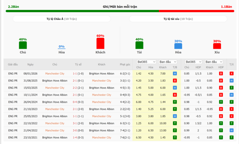
Task: Click the HDP column B badge in 10/11/2024 row
Action: click(x=221, y=95)
